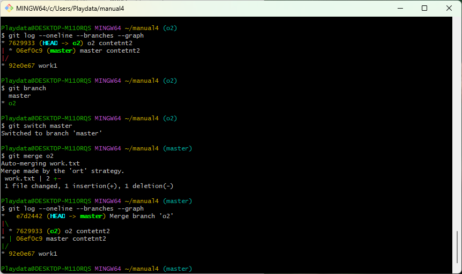Click merge commit hash e7d2442
This screenshot has width=462, height=274.
coord(29,216)
